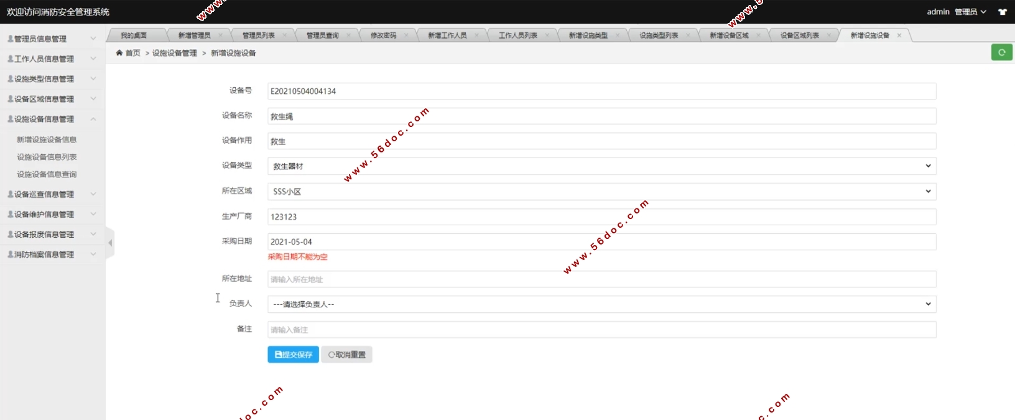Click 首页 breadcrumb link
1015x420 pixels.
click(x=133, y=53)
